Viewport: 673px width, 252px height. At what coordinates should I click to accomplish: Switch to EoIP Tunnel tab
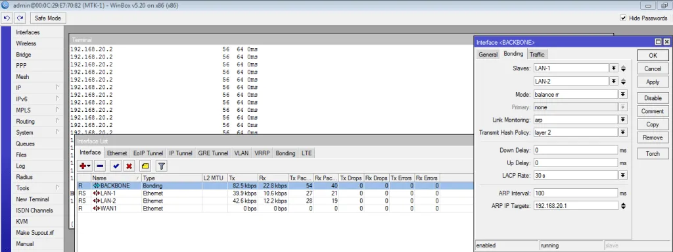[x=148, y=153]
